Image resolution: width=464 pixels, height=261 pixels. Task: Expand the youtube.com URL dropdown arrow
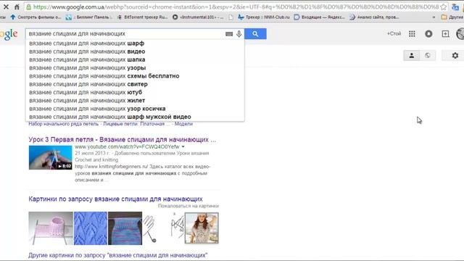[183, 146]
